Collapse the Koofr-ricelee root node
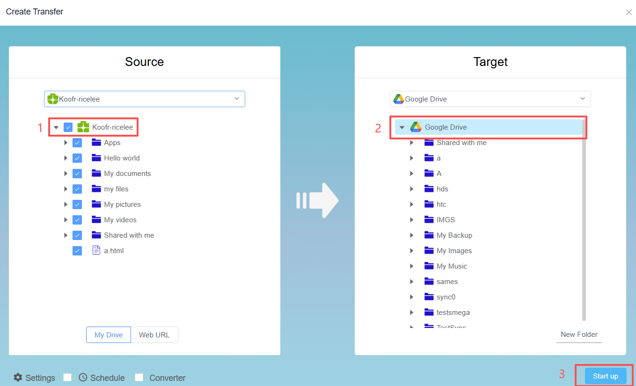This screenshot has width=636, height=386. (56, 127)
